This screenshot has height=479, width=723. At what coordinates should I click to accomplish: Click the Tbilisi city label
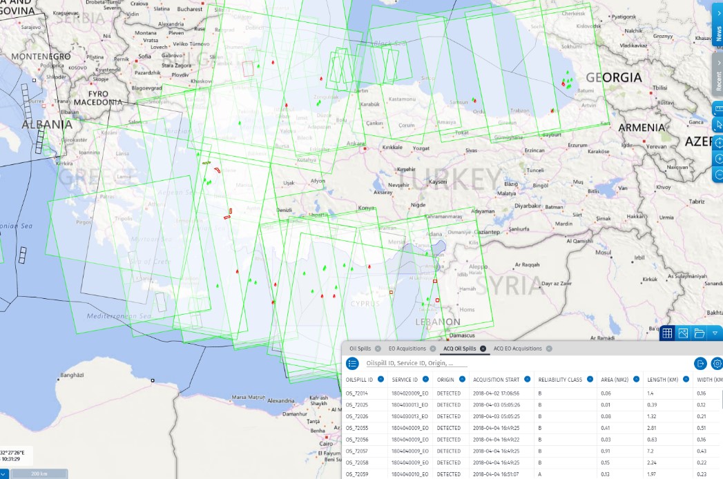click(x=660, y=88)
